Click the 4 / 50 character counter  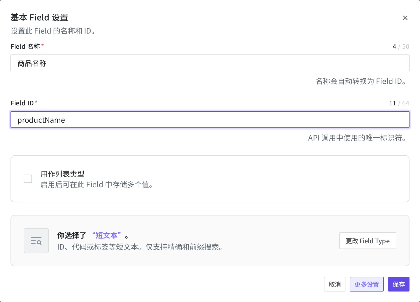401,47
